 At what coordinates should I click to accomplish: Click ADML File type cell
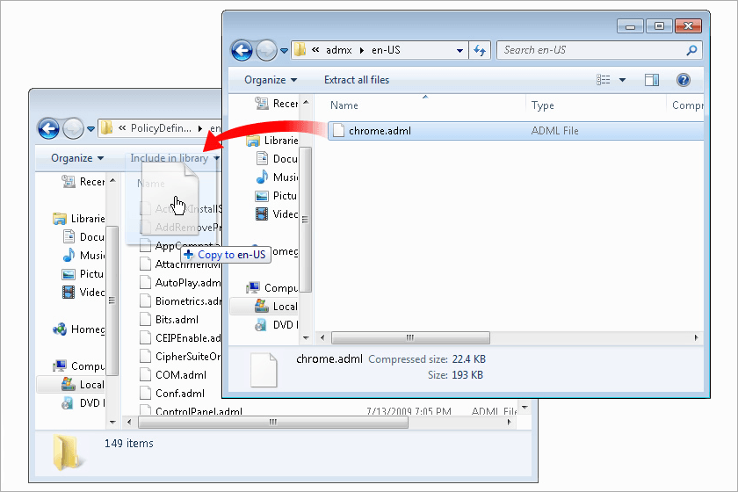pos(554,131)
